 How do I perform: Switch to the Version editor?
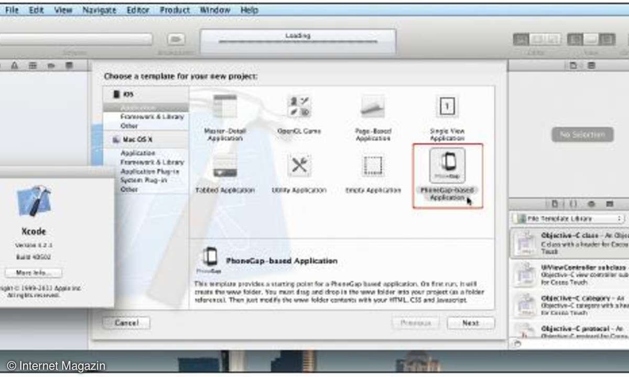click(x=553, y=39)
